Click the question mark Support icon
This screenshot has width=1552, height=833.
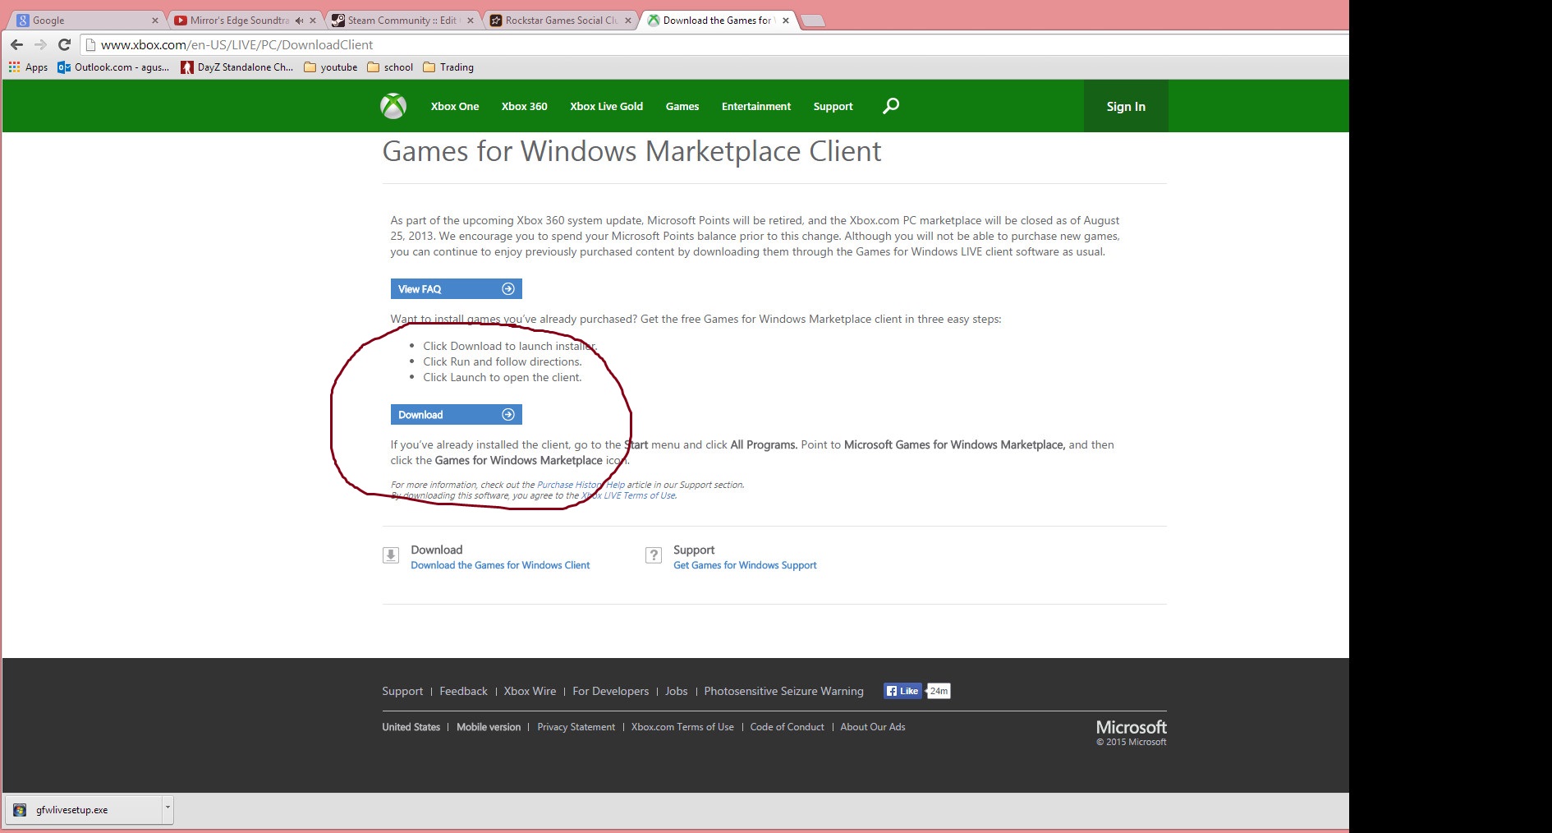pyautogui.click(x=654, y=555)
